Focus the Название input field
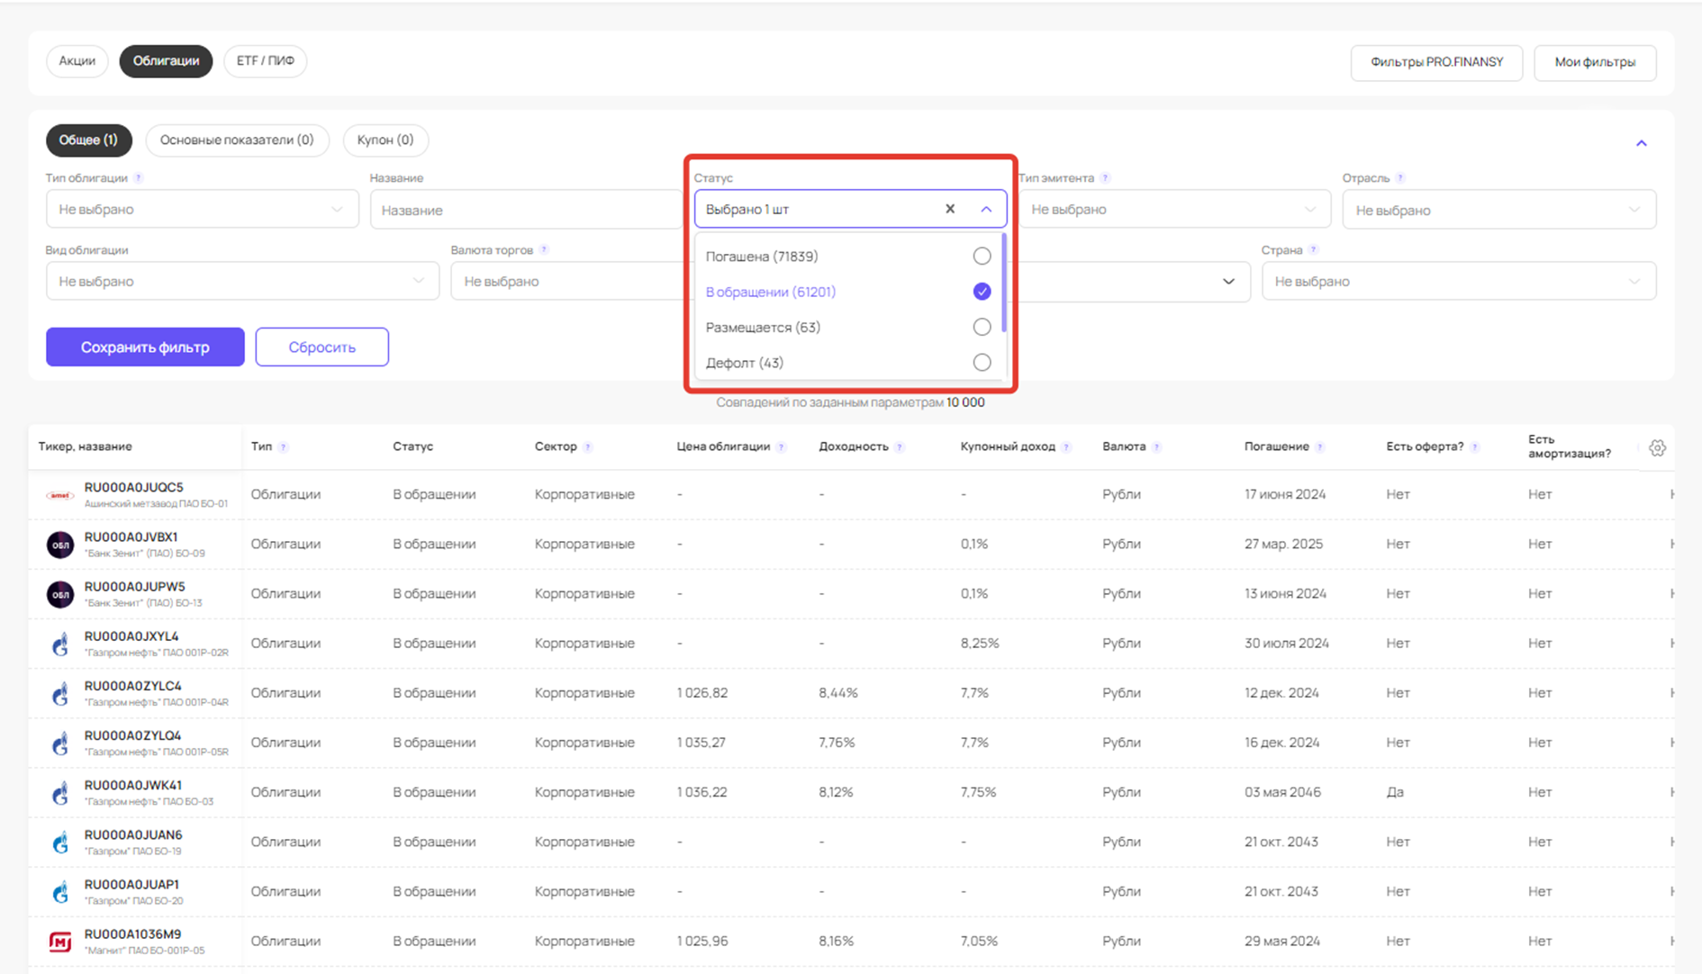The width and height of the screenshot is (1702, 974). coord(525,210)
